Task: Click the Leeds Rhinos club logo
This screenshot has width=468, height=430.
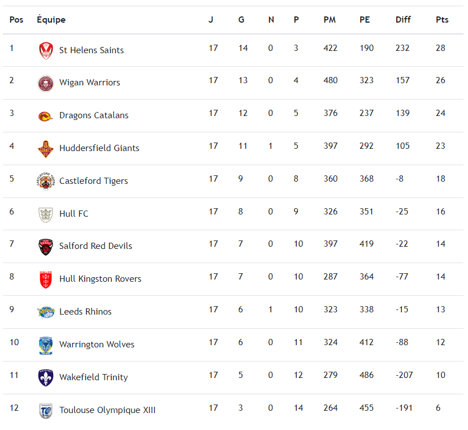Action: pyautogui.click(x=46, y=312)
